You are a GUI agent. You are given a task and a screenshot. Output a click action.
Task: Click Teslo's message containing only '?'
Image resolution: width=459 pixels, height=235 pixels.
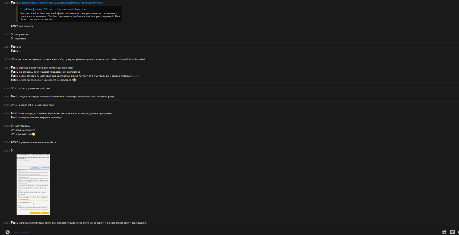click(x=20, y=51)
